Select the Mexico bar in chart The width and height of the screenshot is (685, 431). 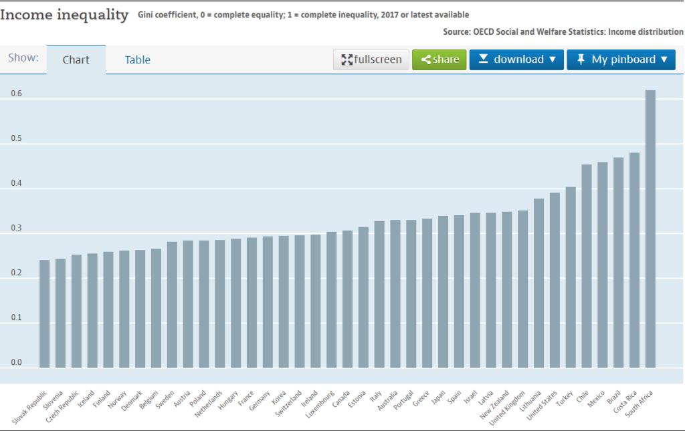[603, 265]
